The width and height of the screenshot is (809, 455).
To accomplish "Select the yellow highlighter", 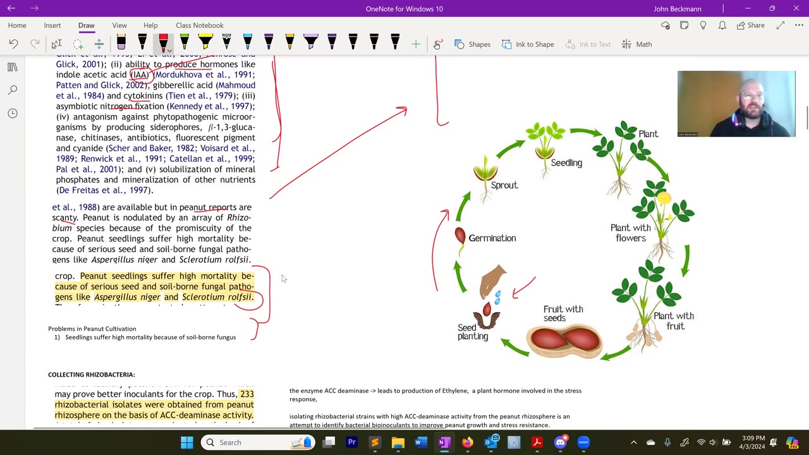I will pyautogui.click(x=205, y=43).
